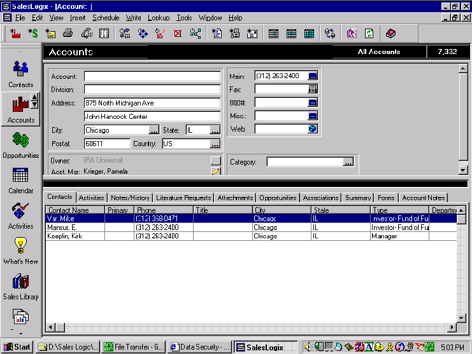Image resolution: width=472 pixels, height=354 pixels.
Task: Click the pencil edit icon beside Acct. Mgr
Action: point(216,171)
